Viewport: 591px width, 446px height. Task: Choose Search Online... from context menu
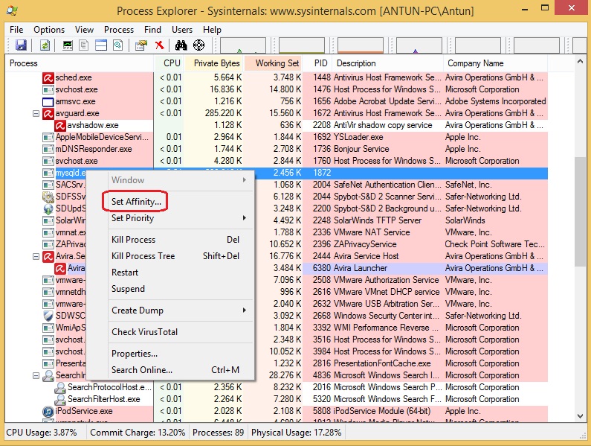pyautogui.click(x=181, y=370)
